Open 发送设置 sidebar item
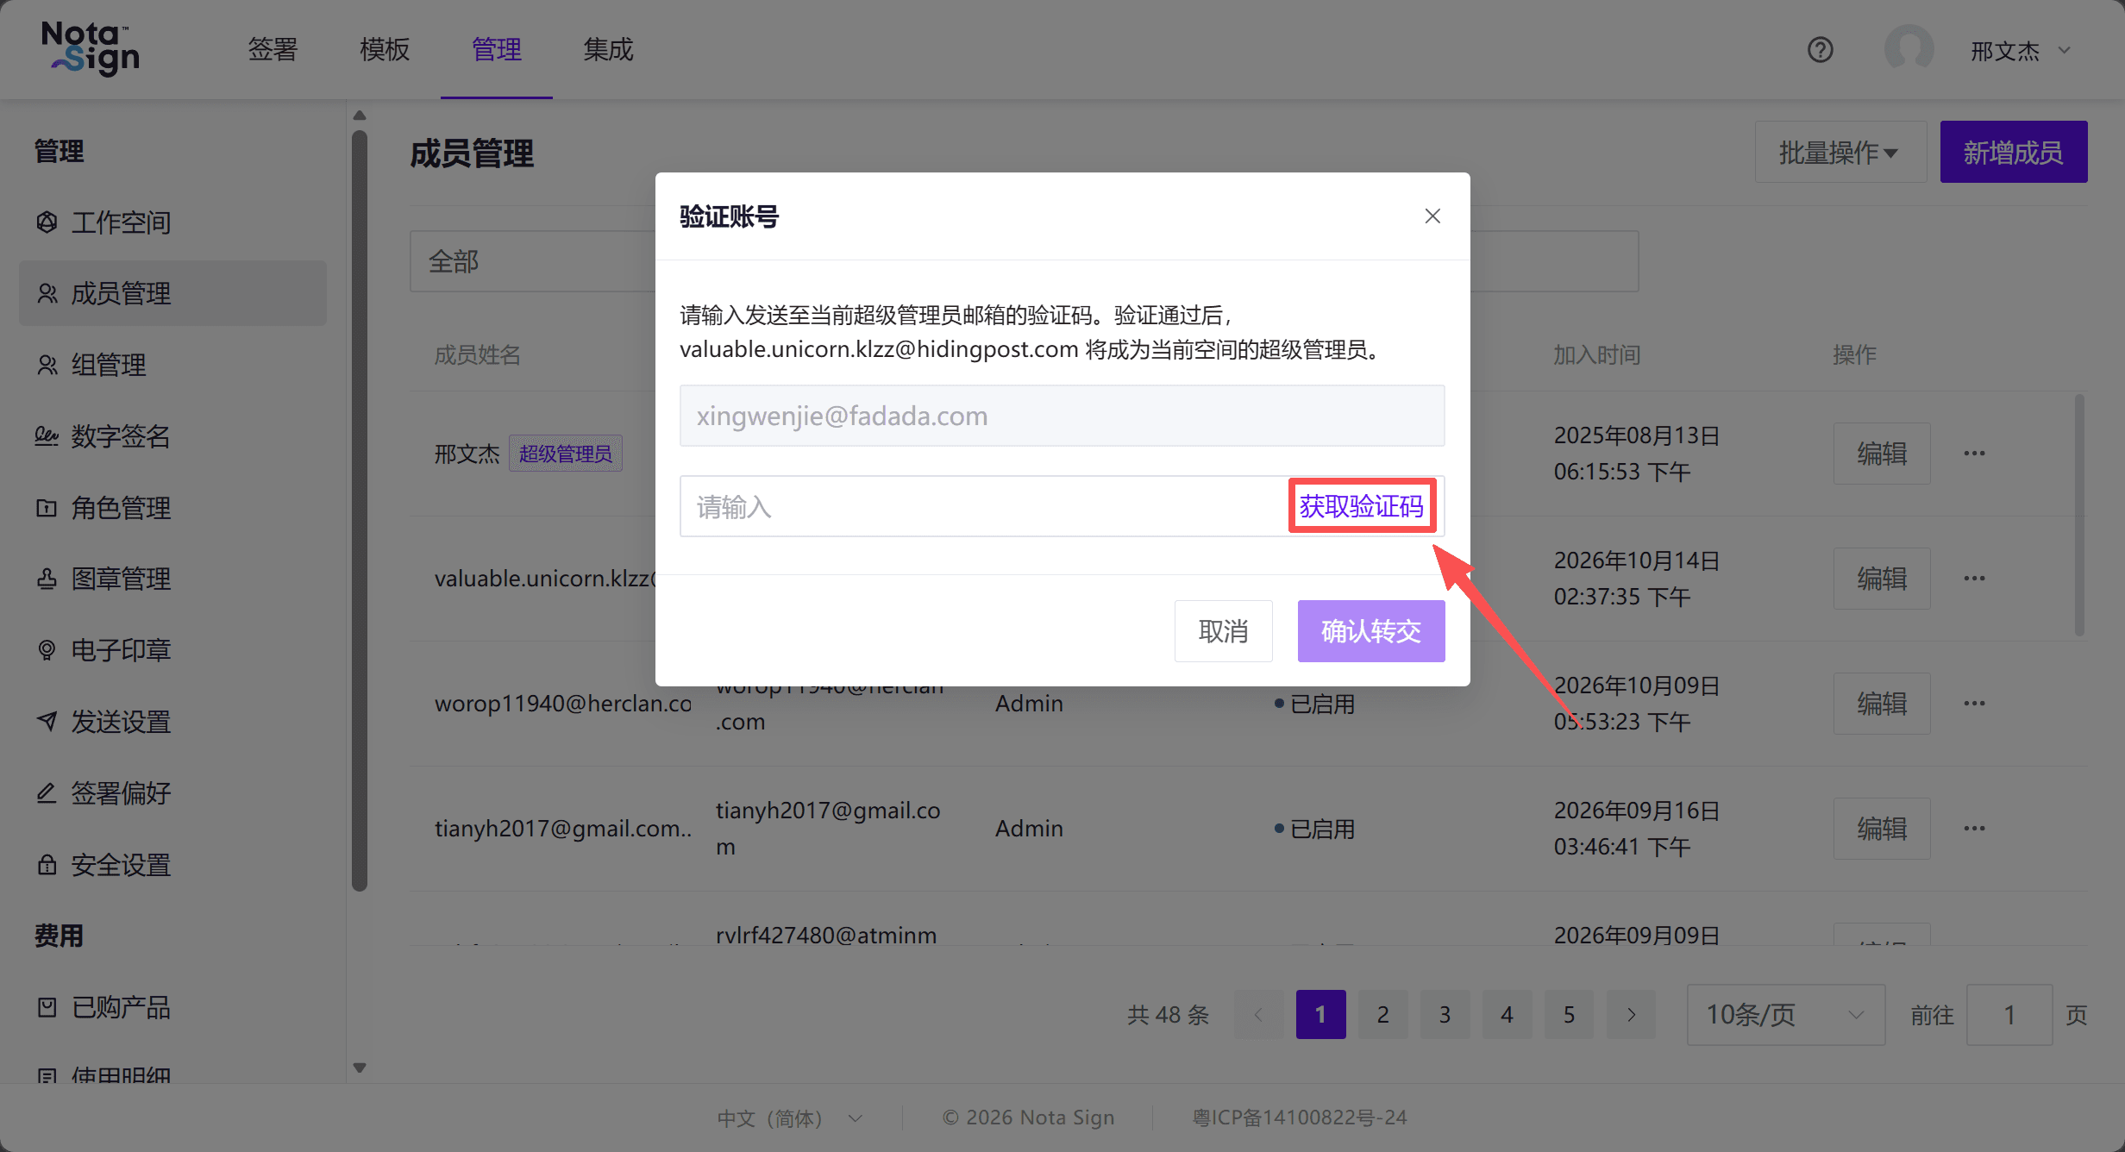The image size is (2125, 1152). [172, 722]
